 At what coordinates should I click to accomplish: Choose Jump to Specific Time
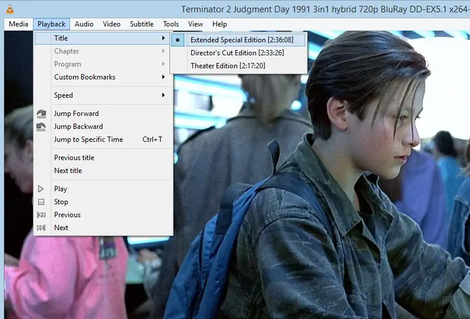(x=104, y=139)
